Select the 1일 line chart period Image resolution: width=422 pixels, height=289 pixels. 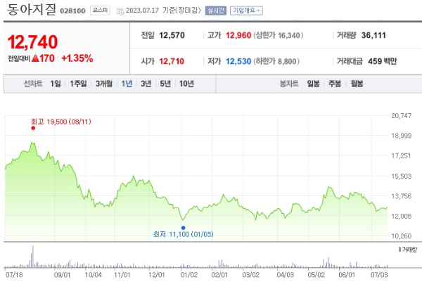pyautogui.click(x=56, y=84)
